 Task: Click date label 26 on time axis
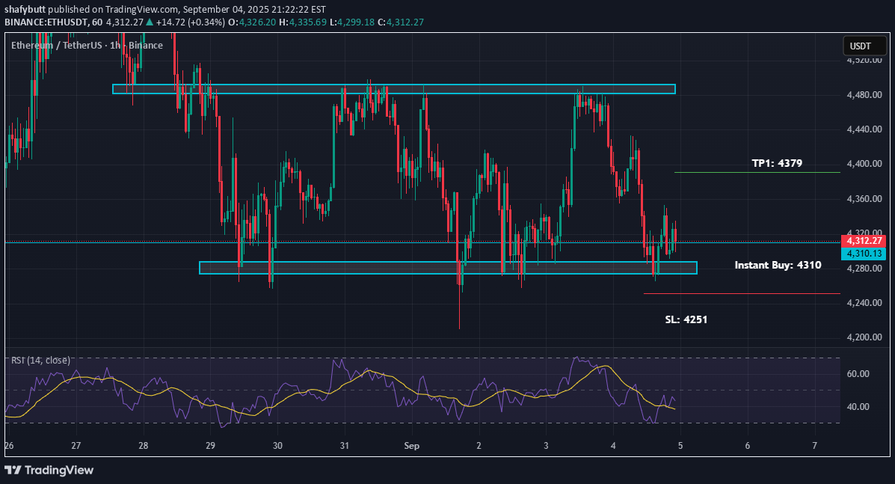8,446
